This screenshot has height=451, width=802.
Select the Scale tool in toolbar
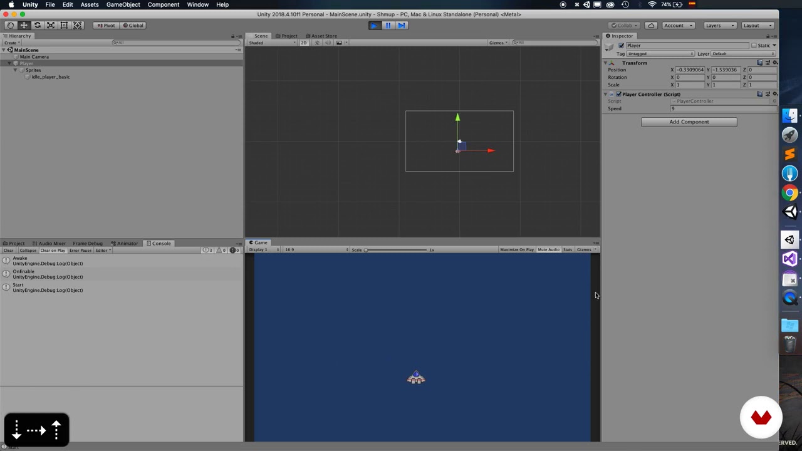(x=51, y=25)
